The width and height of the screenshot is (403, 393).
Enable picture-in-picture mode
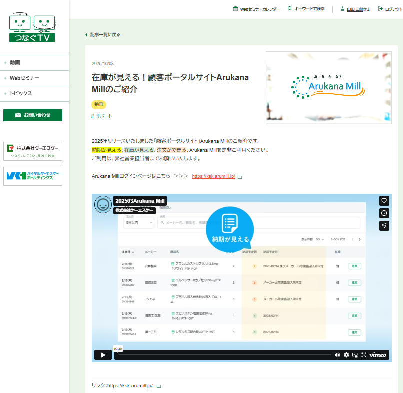coord(355,355)
